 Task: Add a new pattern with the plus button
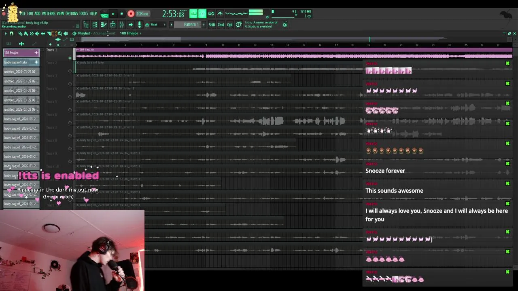tap(203, 25)
